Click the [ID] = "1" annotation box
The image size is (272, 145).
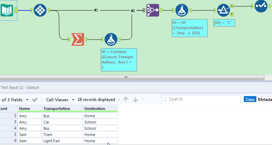(x=224, y=23)
